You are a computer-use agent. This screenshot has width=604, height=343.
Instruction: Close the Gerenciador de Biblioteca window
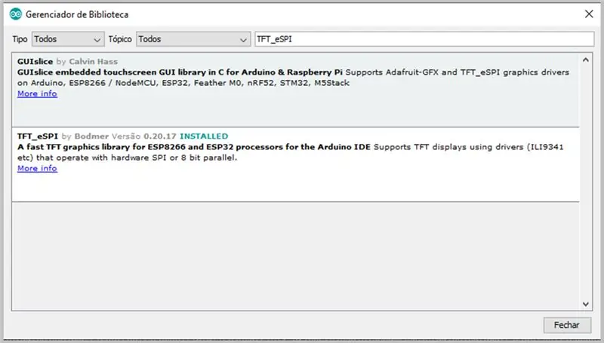[589, 14]
